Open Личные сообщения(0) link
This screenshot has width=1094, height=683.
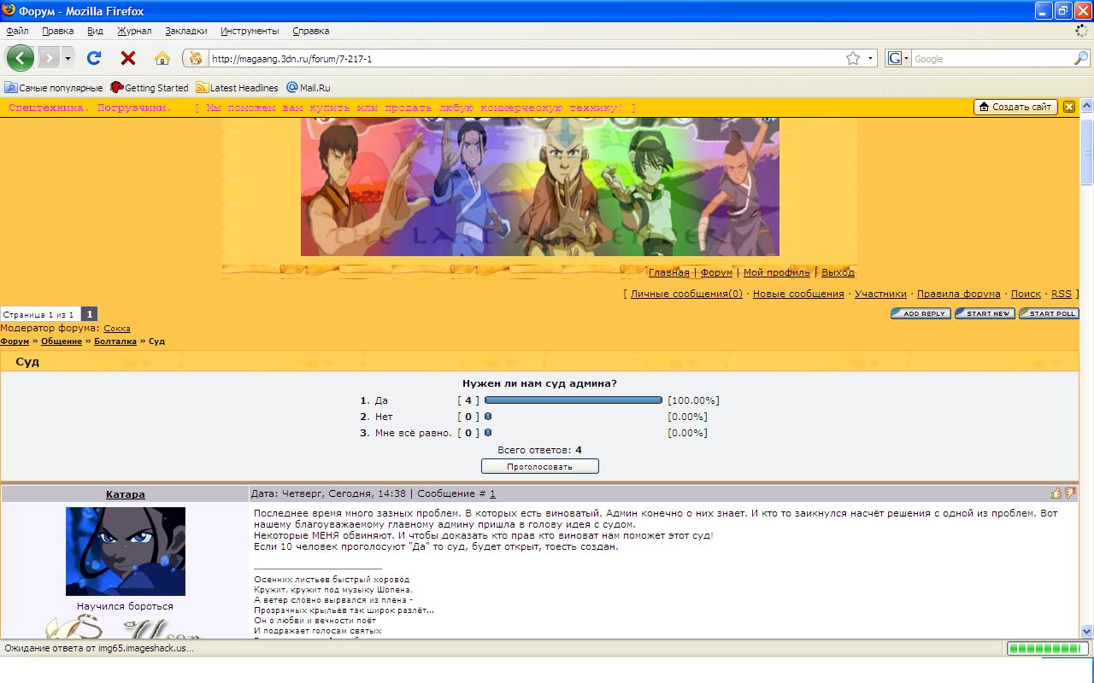tap(686, 294)
